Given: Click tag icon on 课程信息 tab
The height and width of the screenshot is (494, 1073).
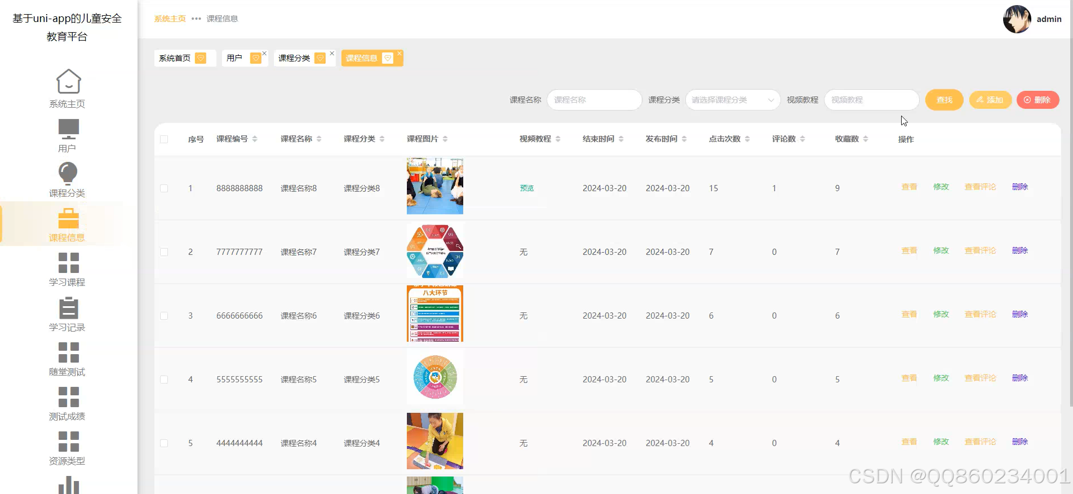Looking at the screenshot, I should click(388, 58).
